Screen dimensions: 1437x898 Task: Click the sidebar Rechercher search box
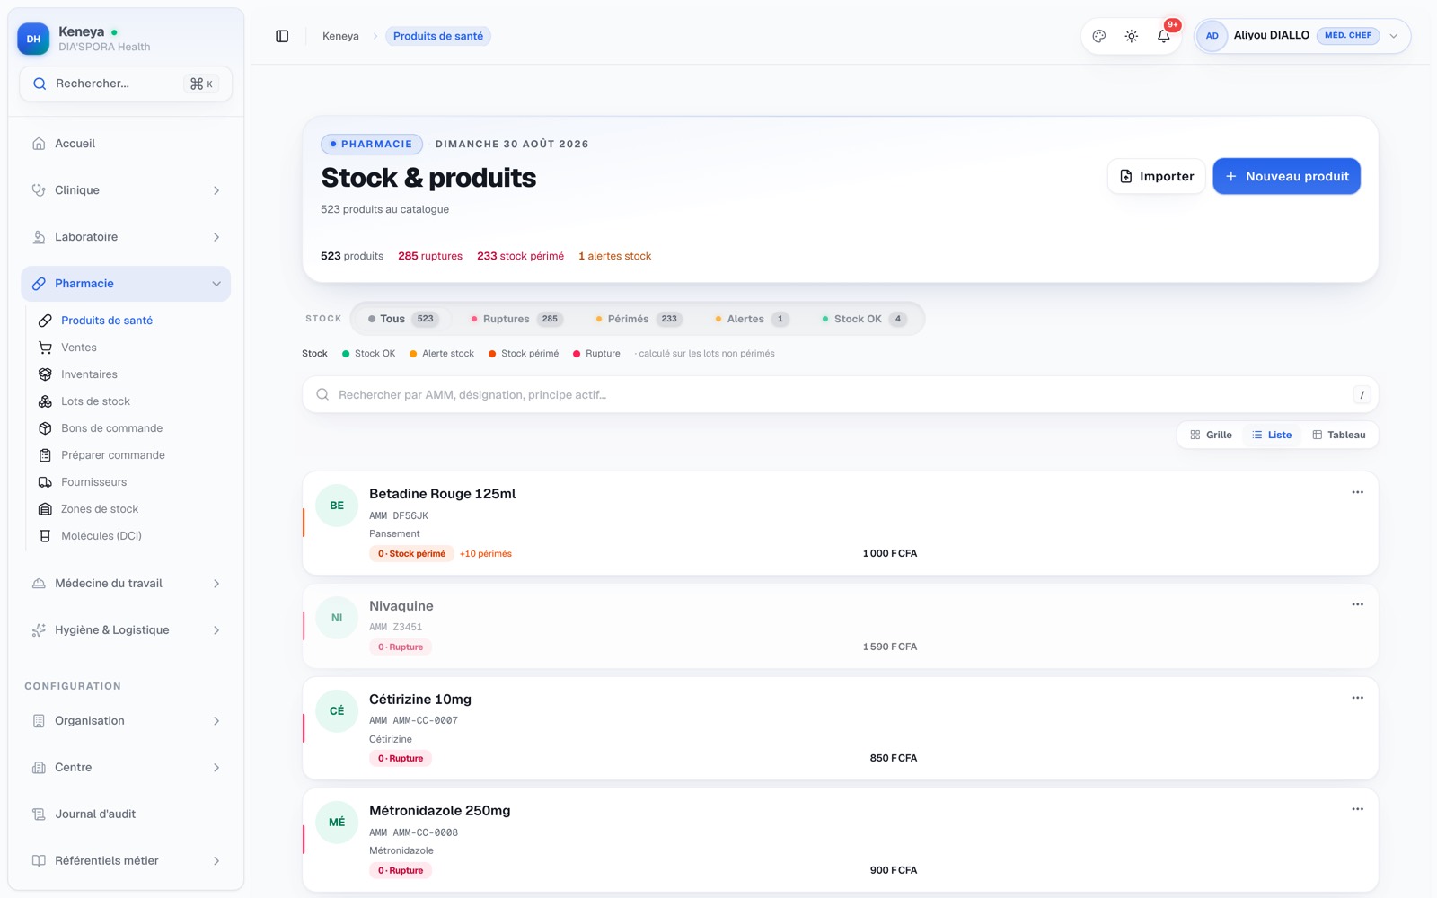126,84
